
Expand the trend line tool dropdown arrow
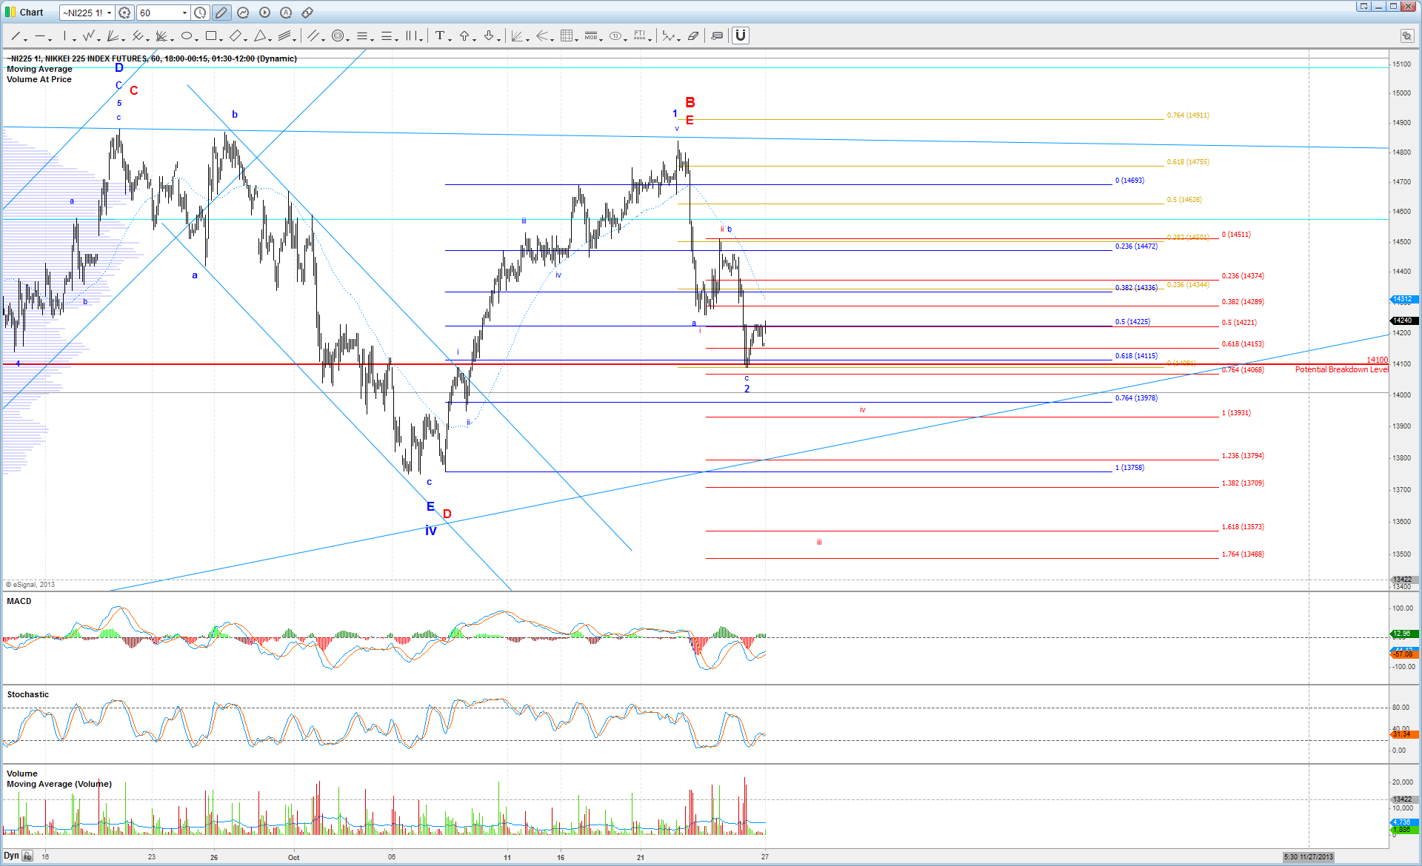[26, 38]
